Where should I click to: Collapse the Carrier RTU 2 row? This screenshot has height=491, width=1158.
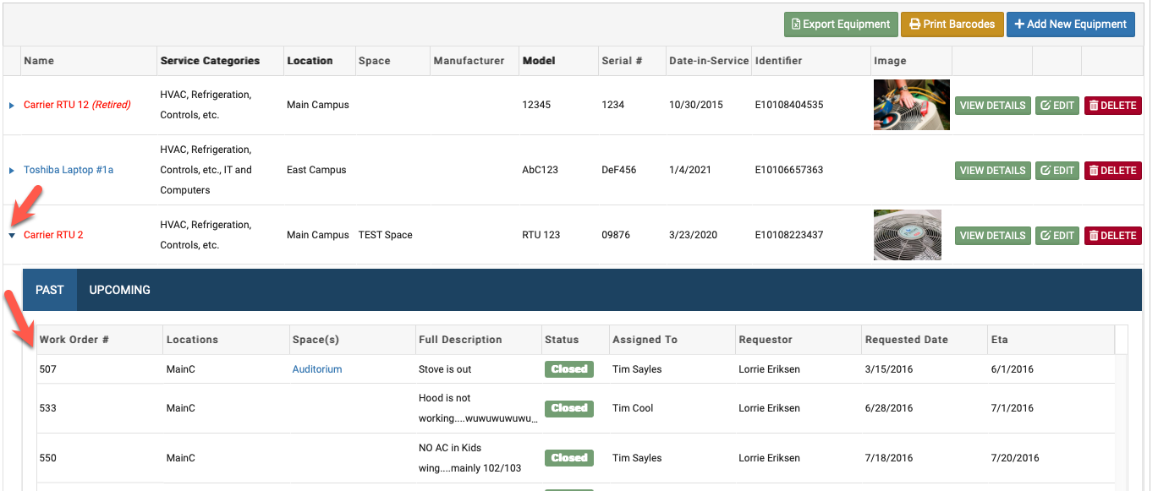(x=12, y=236)
